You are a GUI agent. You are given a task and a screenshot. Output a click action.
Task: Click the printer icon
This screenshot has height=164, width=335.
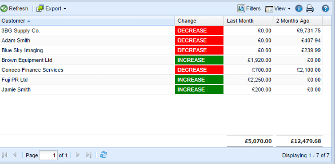pyautogui.click(x=310, y=8)
